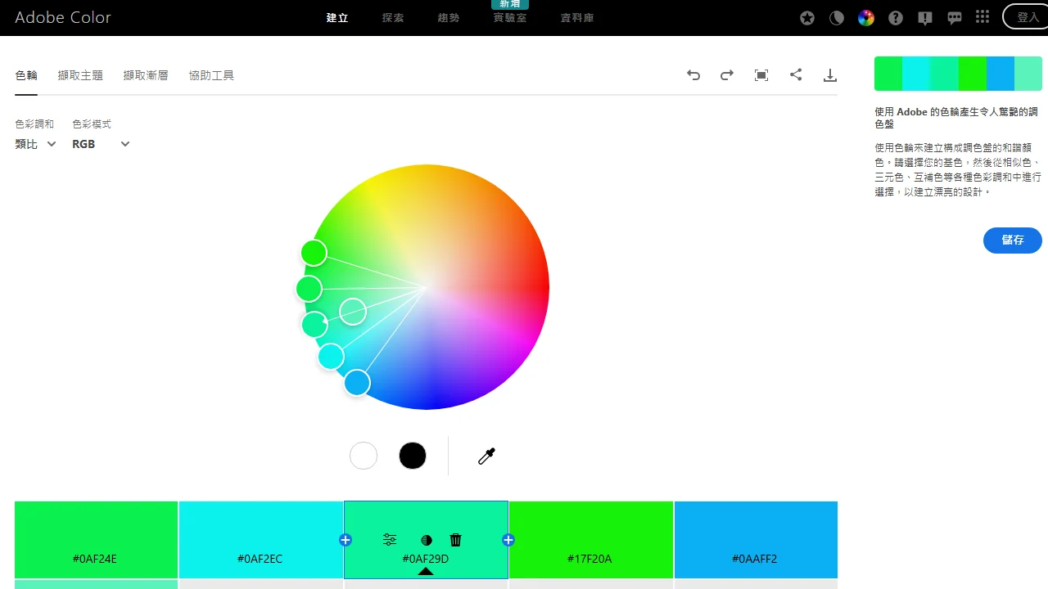Select the #17F20A green swatch
The width and height of the screenshot is (1048, 589).
click(x=590, y=540)
